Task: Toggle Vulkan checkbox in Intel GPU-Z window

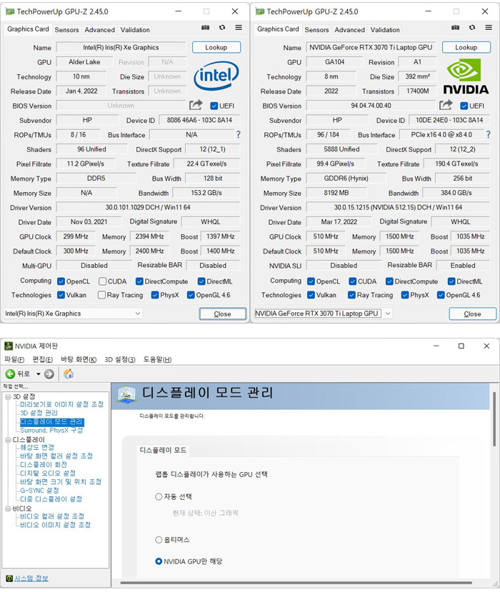Action: coord(61,295)
